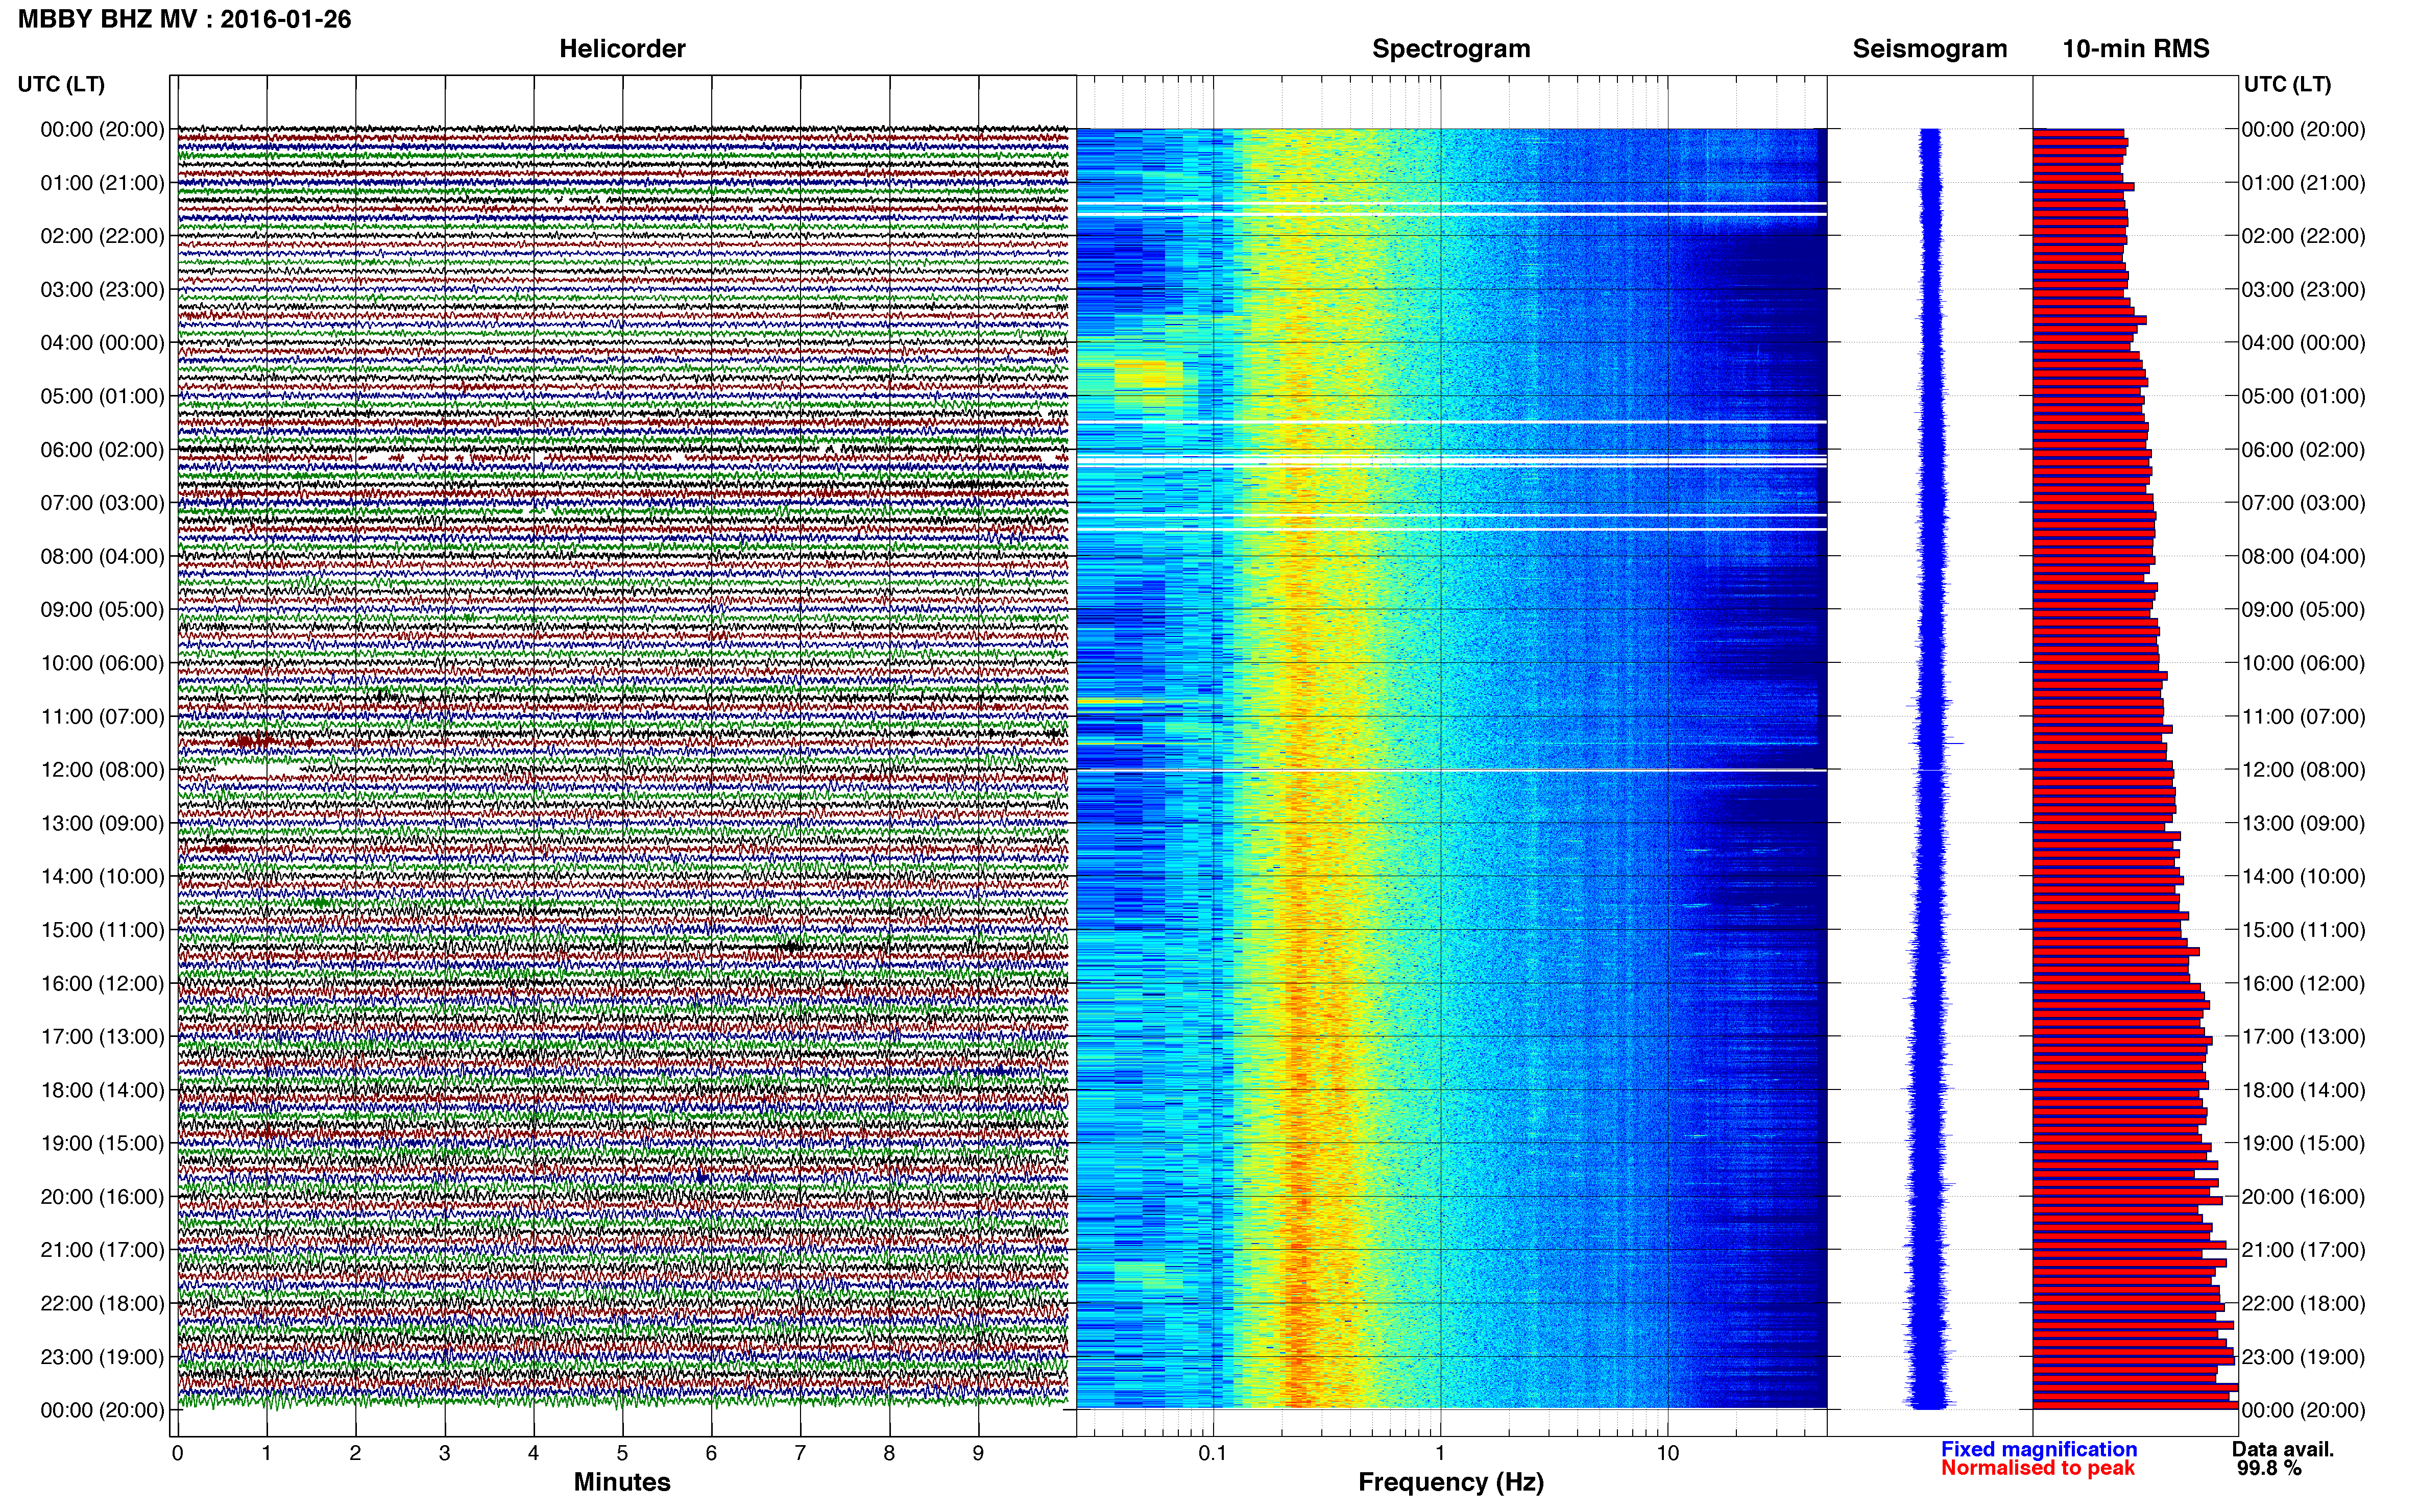Click '23:00 (19:00)' on the RMS side time axis
The width and height of the screenshot is (2420, 1512).
[x=2303, y=1357]
